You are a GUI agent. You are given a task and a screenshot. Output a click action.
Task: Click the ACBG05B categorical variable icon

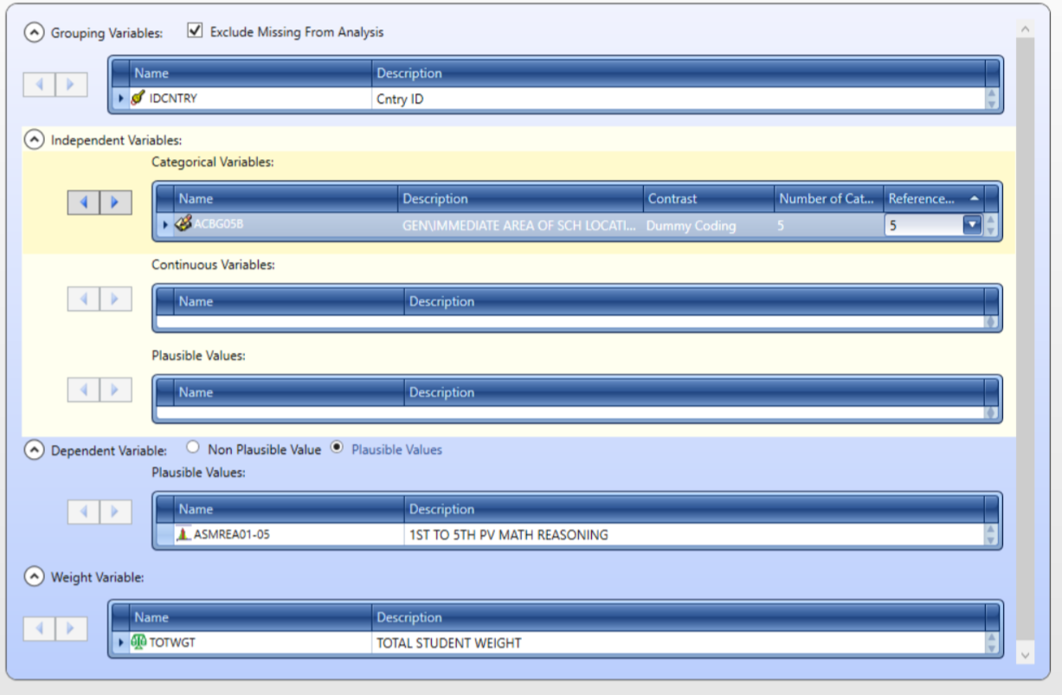click(183, 224)
